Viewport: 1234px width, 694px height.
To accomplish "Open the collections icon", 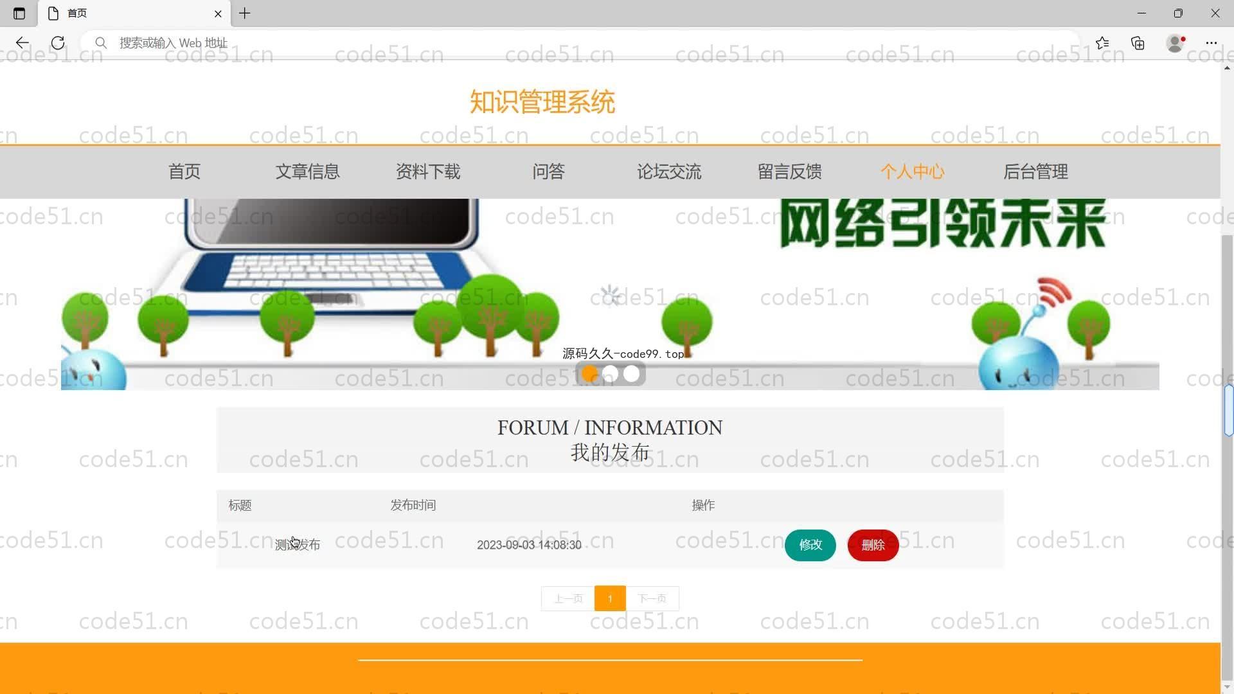I will (x=1138, y=43).
